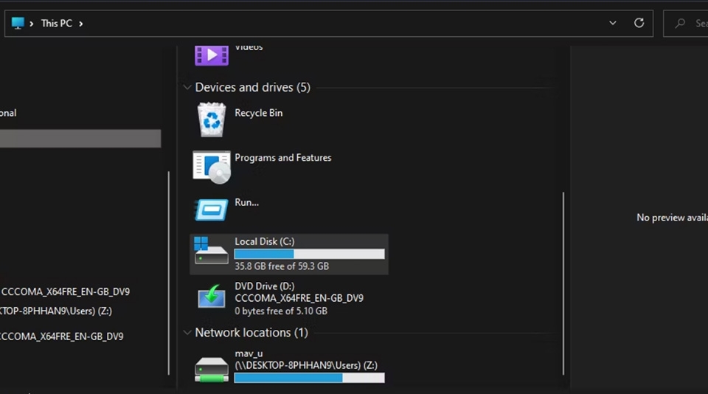Image resolution: width=708 pixels, height=394 pixels.
Task: Click the main pane vertical scrollbar
Action: [563, 283]
